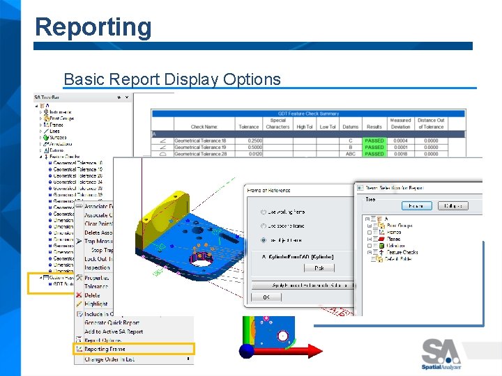Click the Default Folder icon in Item Selection

click(x=380, y=259)
